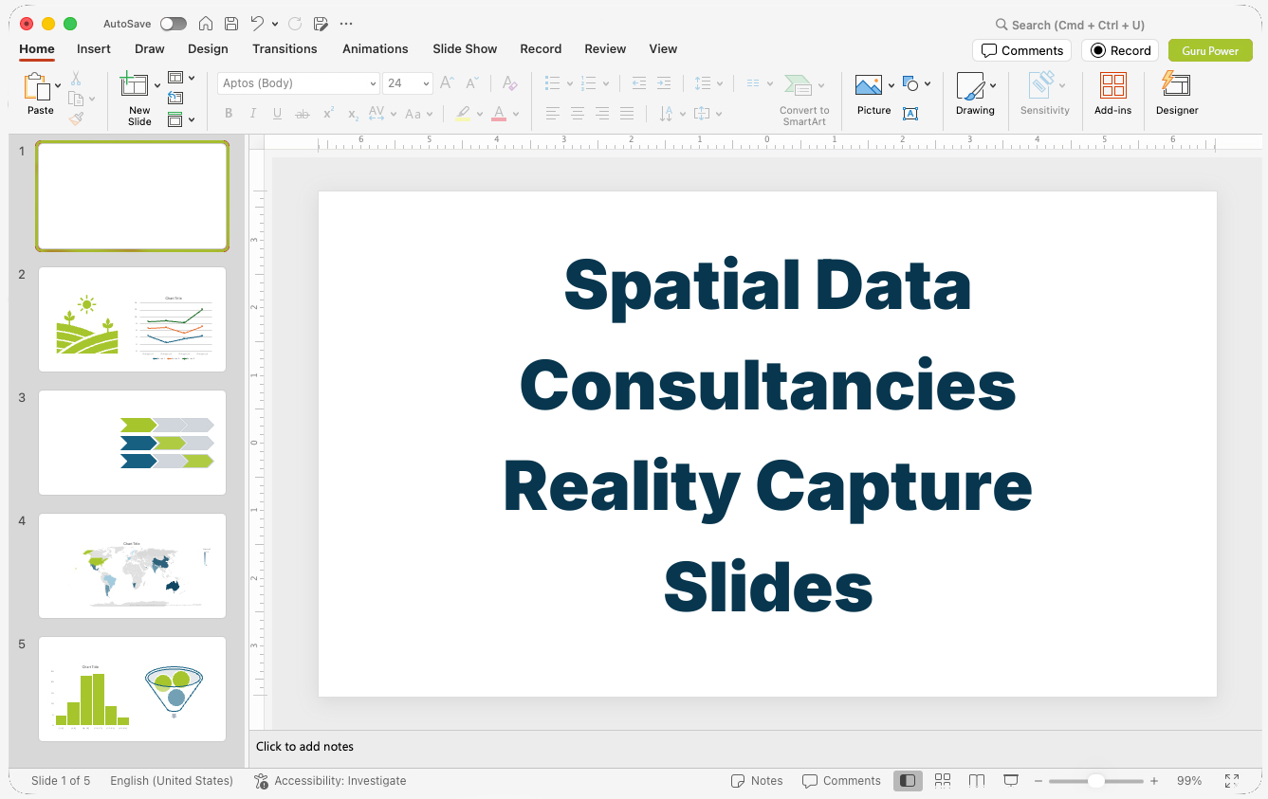Click the Format Painter brush icon
The height and width of the screenshot is (799, 1268).
[x=76, y=118]
